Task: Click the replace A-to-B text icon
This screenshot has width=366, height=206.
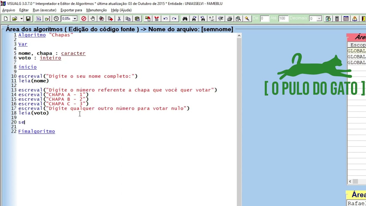Action: (x=212, y=19)
